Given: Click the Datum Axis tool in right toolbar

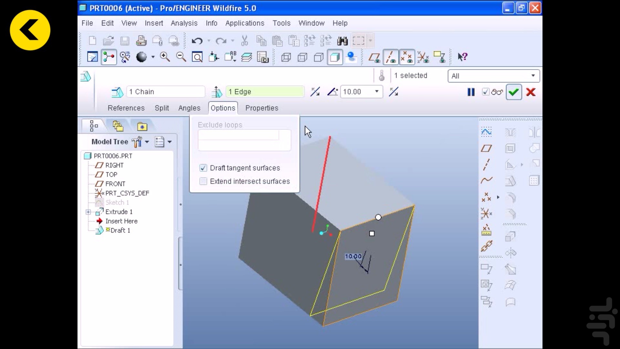Looking at the screenshot, I should [x=486, y=164].
